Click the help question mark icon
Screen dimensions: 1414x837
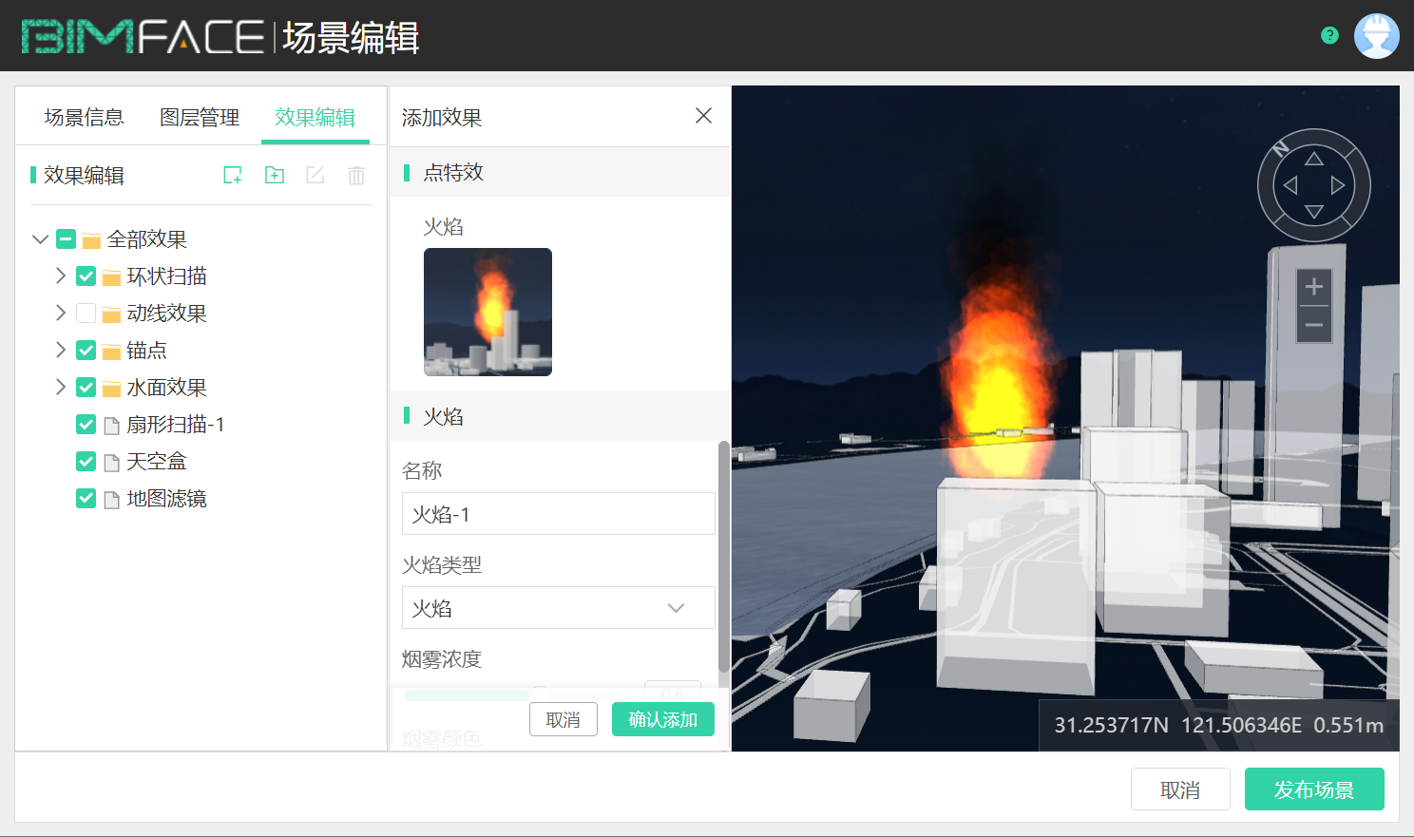[x=1328, y=35]
